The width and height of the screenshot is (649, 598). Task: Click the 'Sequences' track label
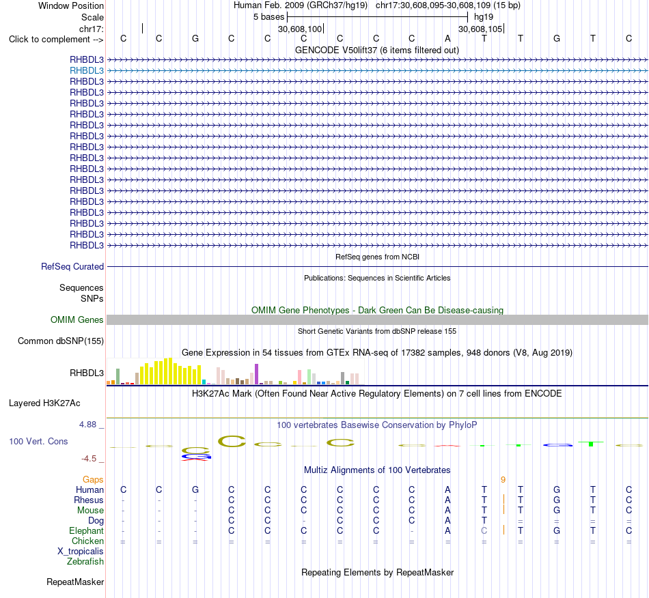pyautogui.click(x=81, y=288)
